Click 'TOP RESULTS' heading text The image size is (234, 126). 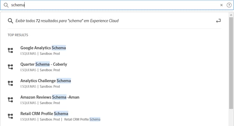[18, 35]
